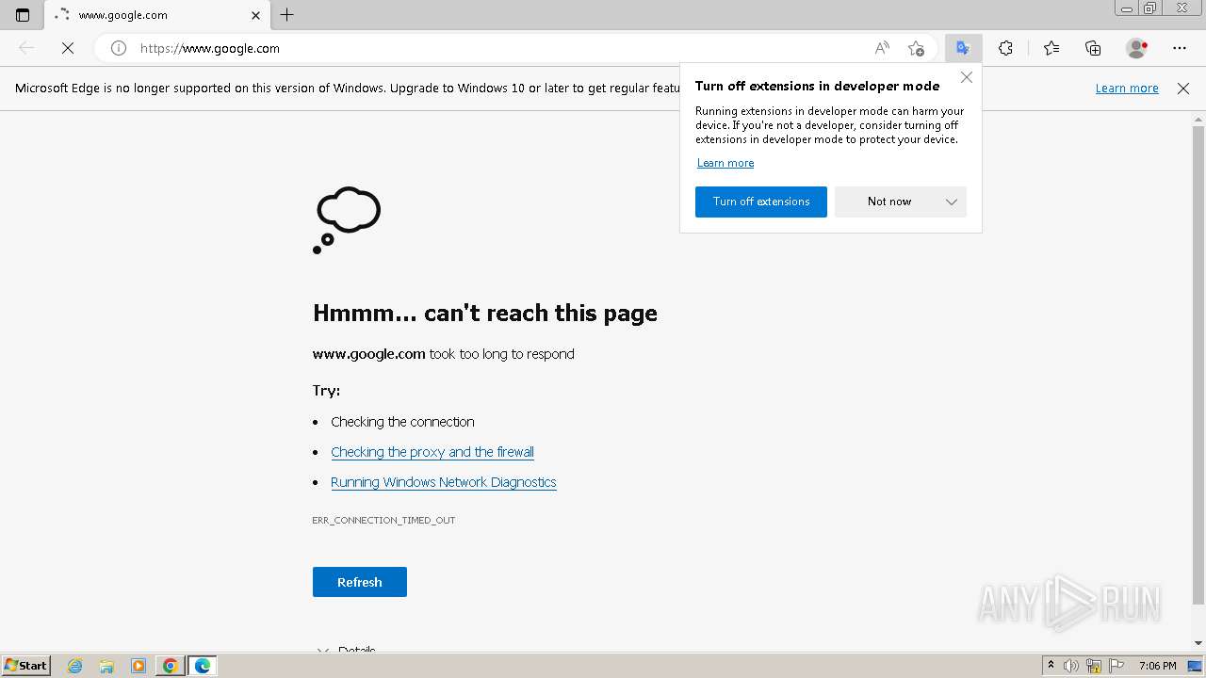The image size is (1206, 678).
Task: Open the Windows Start menu
Action: click(x=25, y=665)
